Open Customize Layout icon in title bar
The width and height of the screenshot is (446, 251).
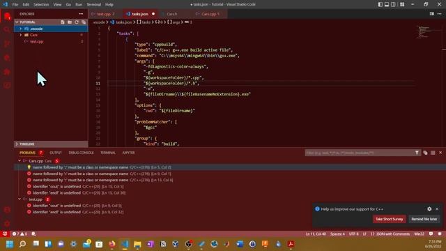(402, 4)
